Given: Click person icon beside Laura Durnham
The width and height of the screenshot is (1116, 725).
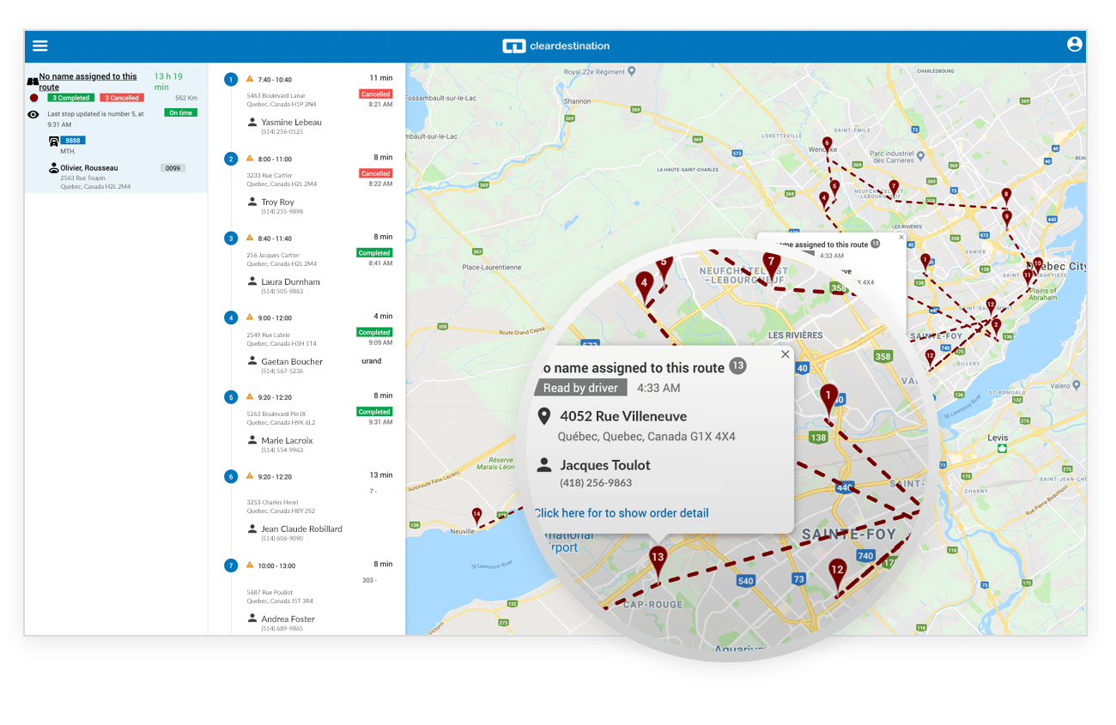Looking at the screenshot, I should click(x=252, y=281).
